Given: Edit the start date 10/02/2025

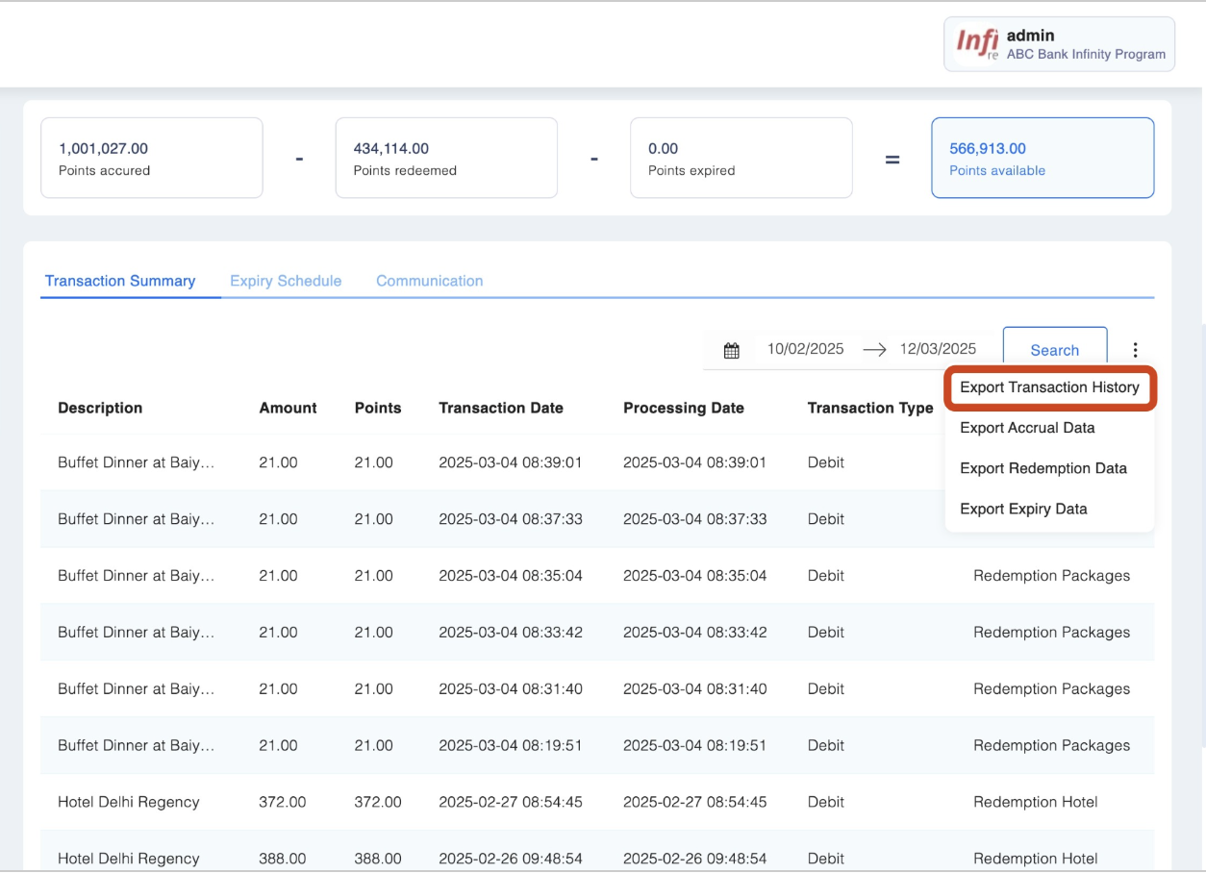Looking at the screenshot, I should [805, 349].
